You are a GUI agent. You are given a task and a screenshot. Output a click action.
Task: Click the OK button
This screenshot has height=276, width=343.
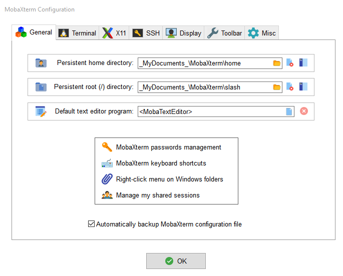tap(176, 261)
